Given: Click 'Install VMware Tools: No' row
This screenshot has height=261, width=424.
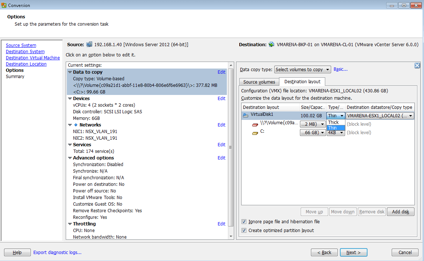Looking at the screenshot, I should click(x=98, y=197).
